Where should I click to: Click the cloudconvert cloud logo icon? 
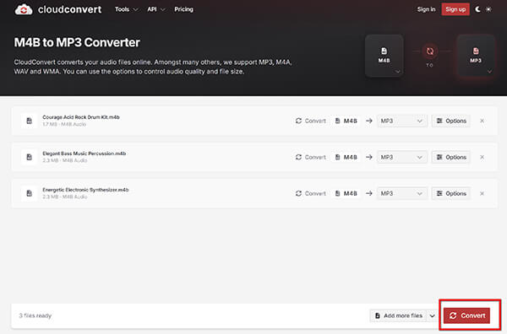(x=24, y=9)
